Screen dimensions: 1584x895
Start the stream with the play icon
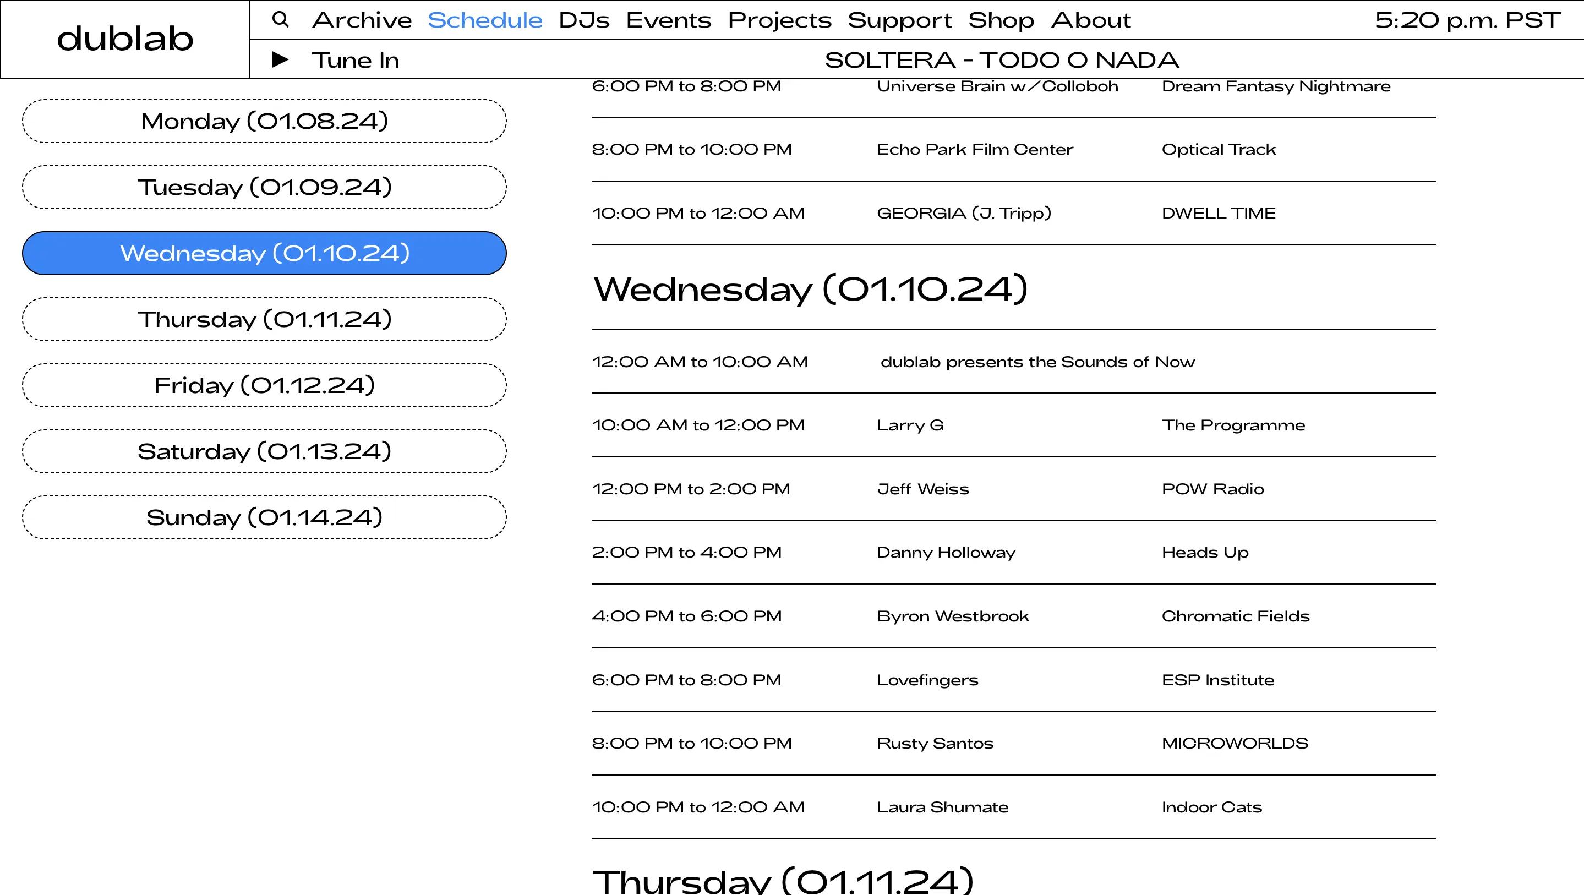click(280, 59)
